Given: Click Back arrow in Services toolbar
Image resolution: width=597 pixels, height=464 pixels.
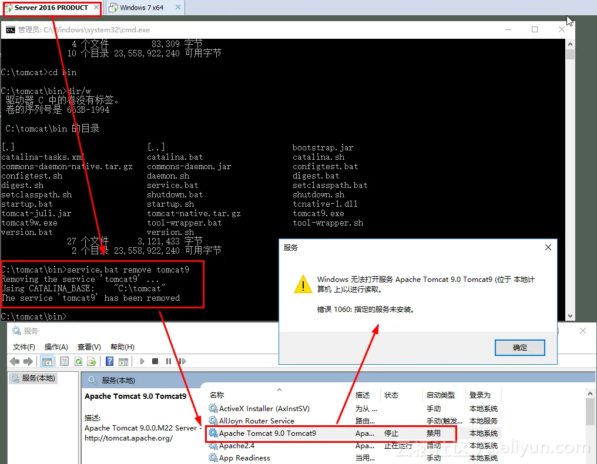Looking at the screenshot, I should point(15,361).
